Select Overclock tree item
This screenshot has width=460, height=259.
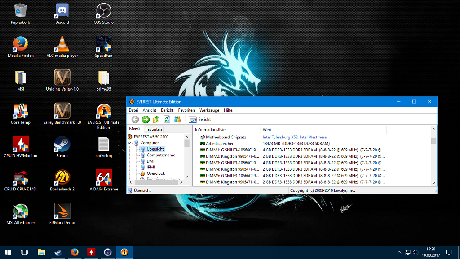(153, 173)
